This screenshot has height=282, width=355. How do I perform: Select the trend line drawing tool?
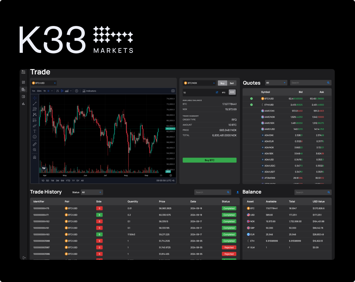35,103
